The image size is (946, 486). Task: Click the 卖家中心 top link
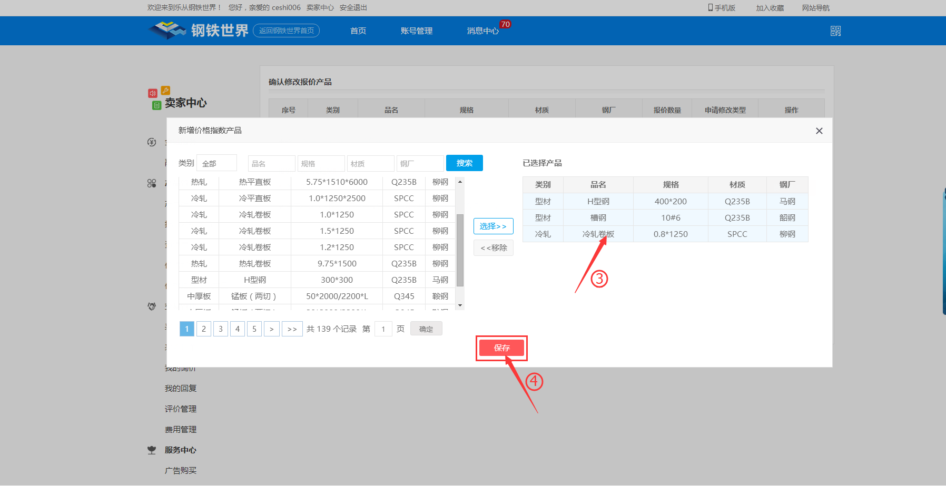pyautogui.click(x=320, y=7)
